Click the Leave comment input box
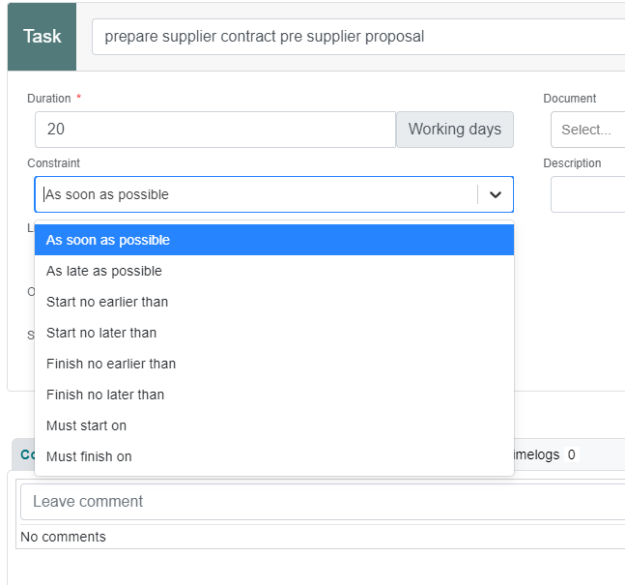 pyautogui.click(x=323, y=502)
